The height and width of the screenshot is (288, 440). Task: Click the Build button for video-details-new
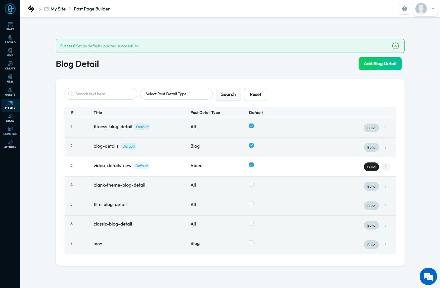point(371,167)
